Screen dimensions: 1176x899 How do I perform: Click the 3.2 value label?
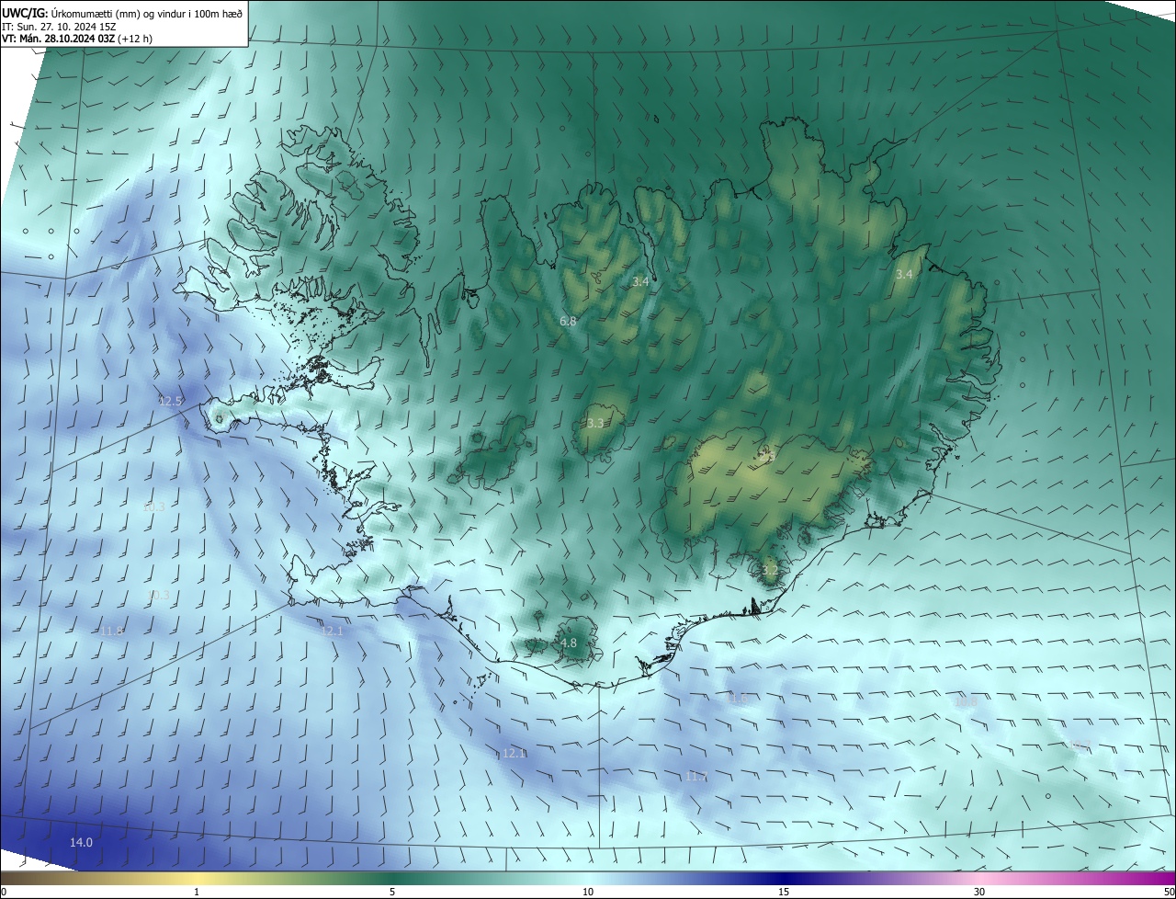[770, 570]
